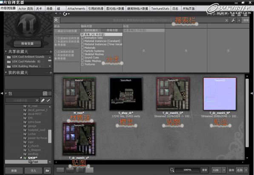Collapse the 我的收藏夹 section
The width and height of the screenshot is (254, 175).
point(6,72)
